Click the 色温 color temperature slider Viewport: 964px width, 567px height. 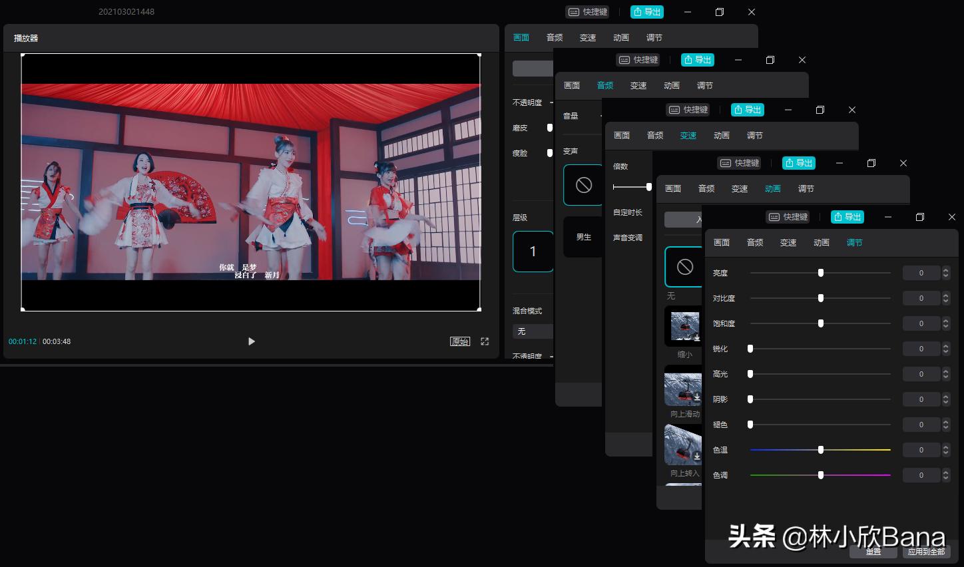pos(820,449)
